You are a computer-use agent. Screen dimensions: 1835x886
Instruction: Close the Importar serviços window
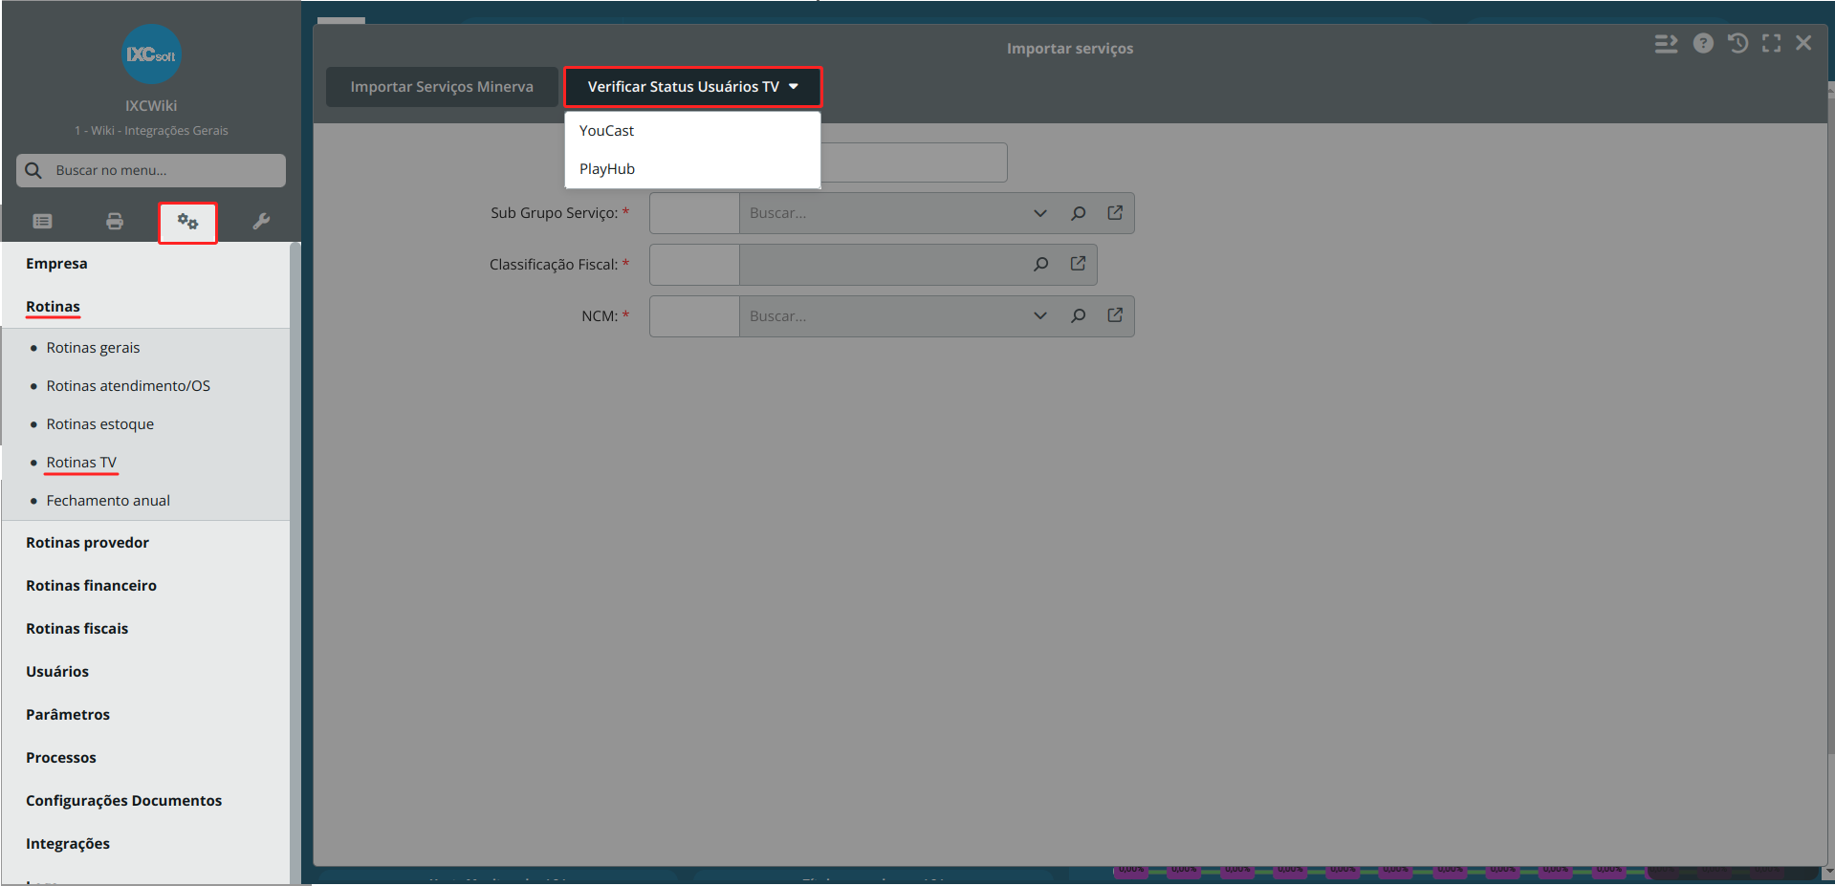click(x=1803, y=43)
